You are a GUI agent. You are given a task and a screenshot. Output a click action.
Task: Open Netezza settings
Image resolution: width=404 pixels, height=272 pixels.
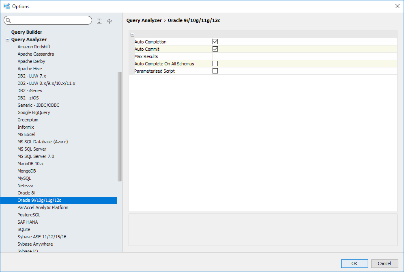tap(25, 186)
